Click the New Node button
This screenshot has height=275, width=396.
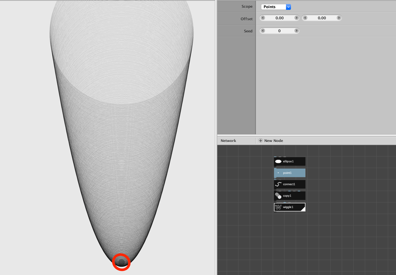[x=271, y=141]
